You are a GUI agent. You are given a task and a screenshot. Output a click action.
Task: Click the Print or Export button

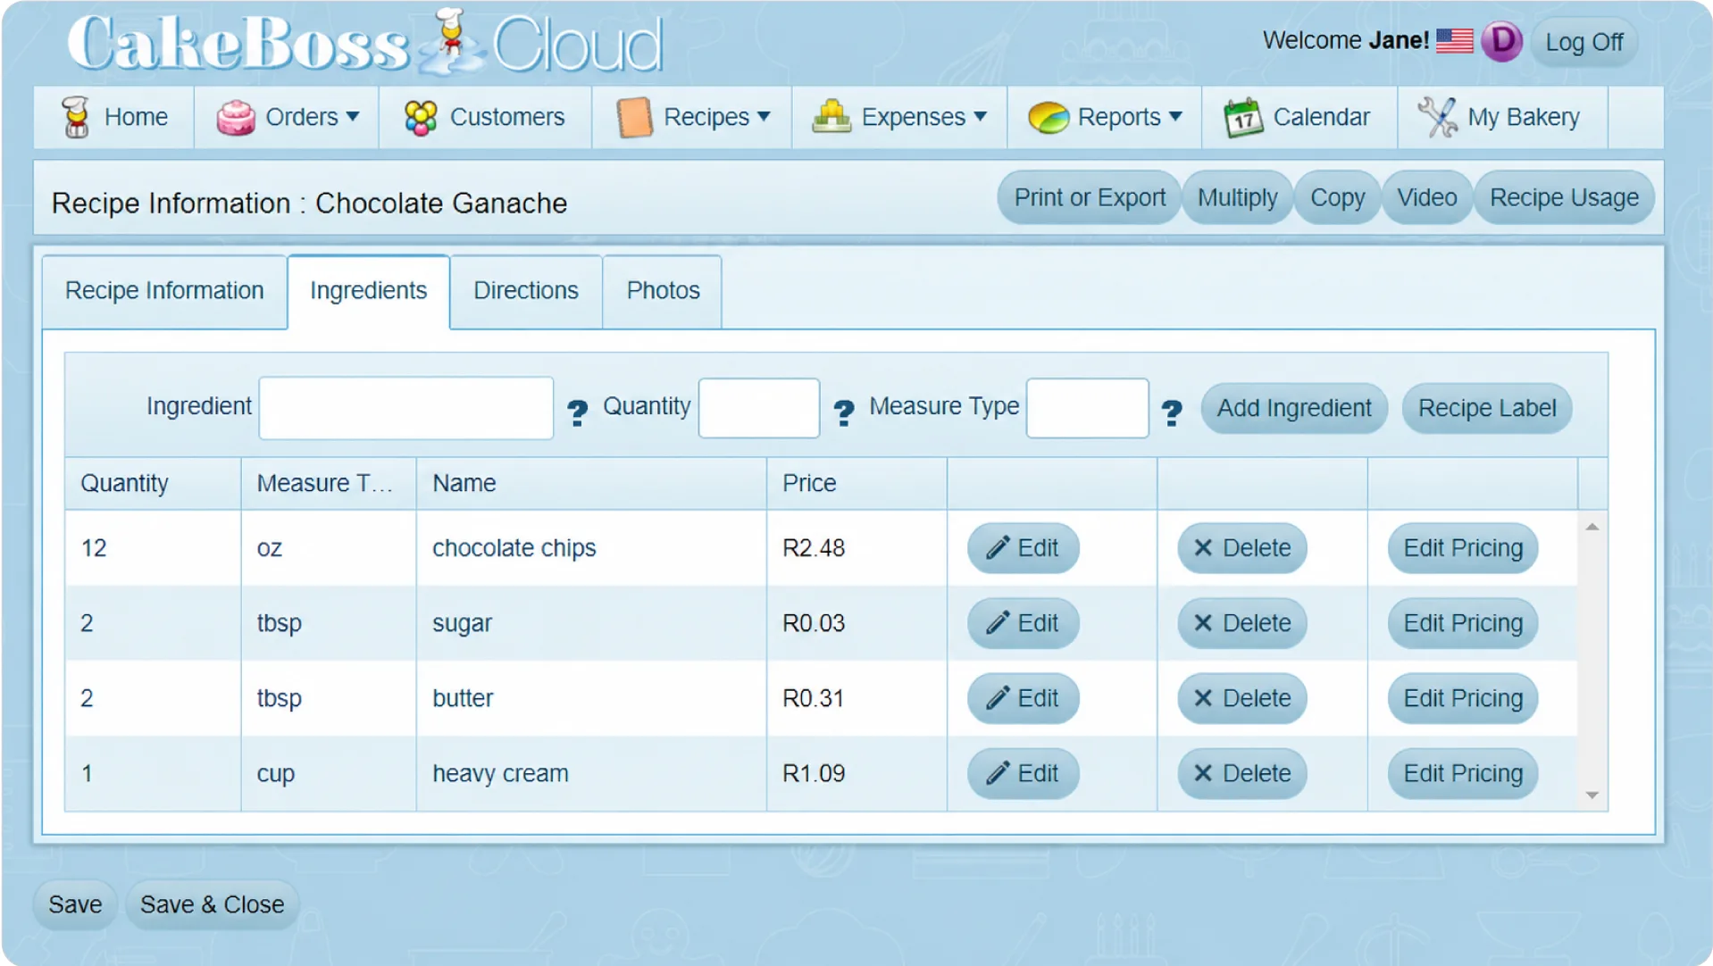point(1090,197)
